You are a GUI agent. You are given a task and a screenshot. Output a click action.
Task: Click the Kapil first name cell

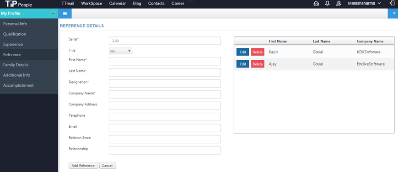tap(273, 52)
